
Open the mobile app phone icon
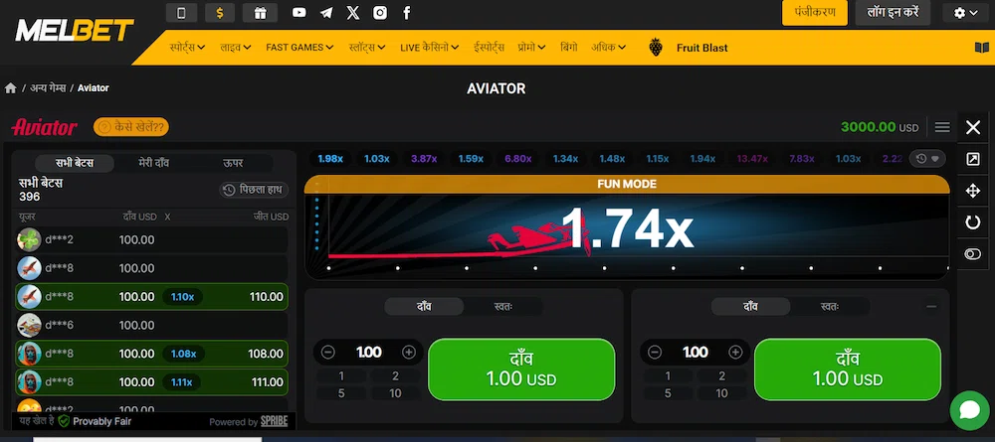pos(181,13)
